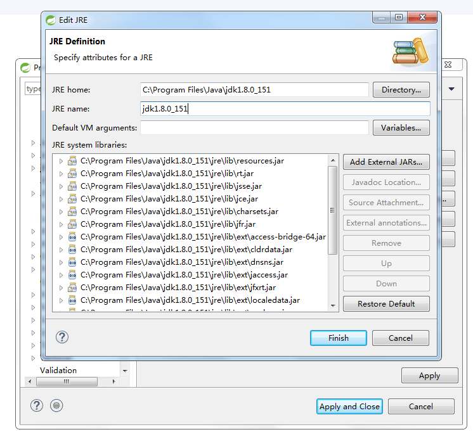The height and width of the screenshot is (439, 473).
Task: Click the libraries list scroll-down arrow
Action: pyautogui.click(x=333, y=305)
